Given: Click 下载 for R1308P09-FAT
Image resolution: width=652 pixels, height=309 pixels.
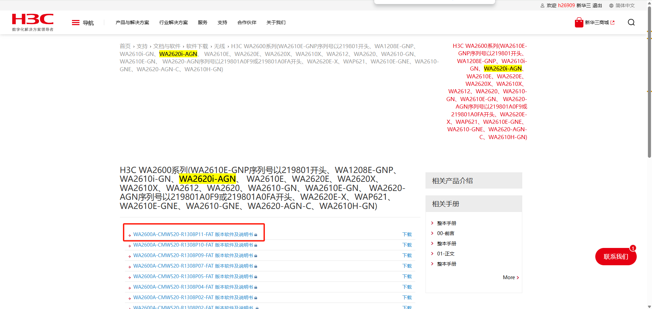Looking at the screenshot, I should click(407, 255).
